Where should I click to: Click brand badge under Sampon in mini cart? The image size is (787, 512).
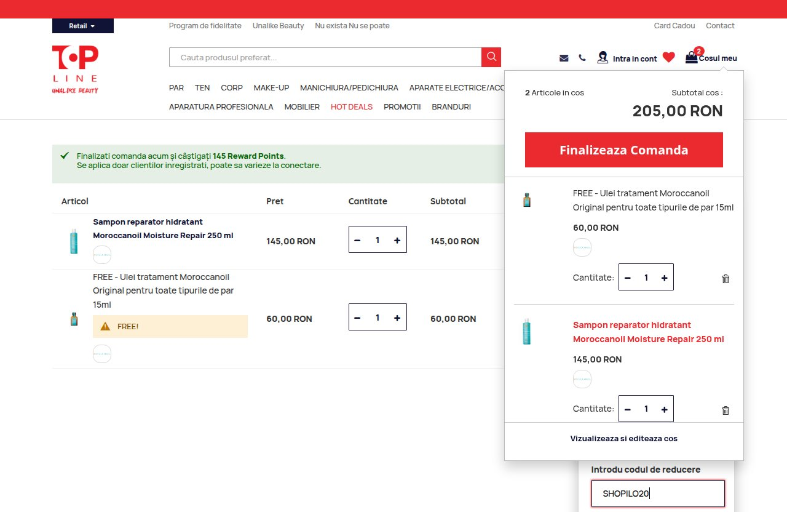[x=582, y=379]
